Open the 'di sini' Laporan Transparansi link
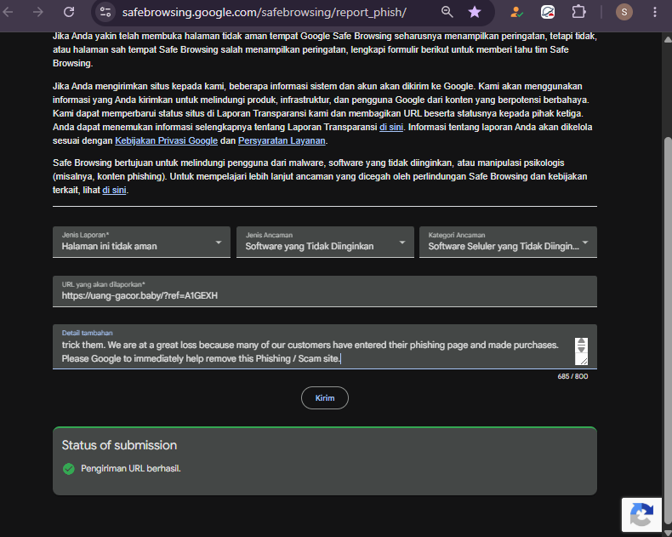 click(391, 127)
